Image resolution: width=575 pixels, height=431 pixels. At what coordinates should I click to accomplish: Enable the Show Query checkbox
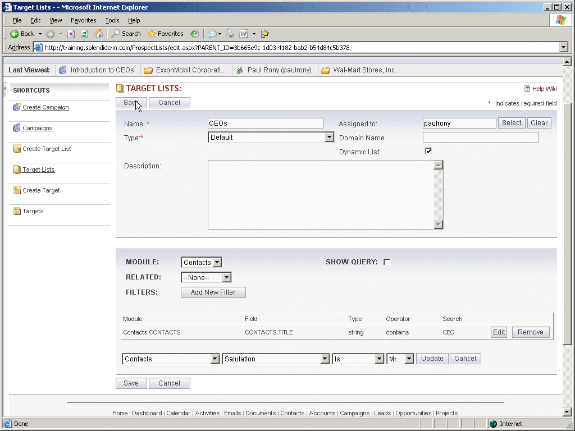(x=387, y=262)
